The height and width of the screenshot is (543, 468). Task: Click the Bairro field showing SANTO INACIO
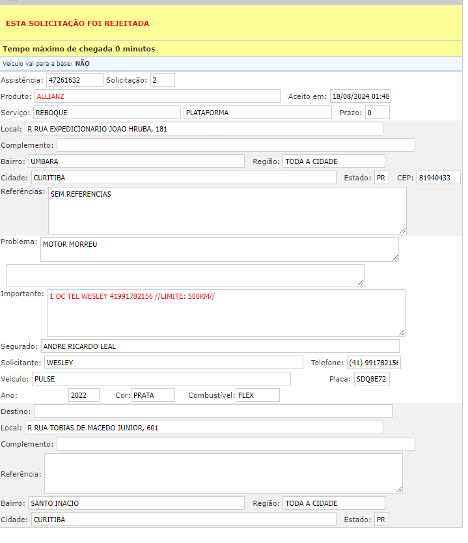click(136, 503)
